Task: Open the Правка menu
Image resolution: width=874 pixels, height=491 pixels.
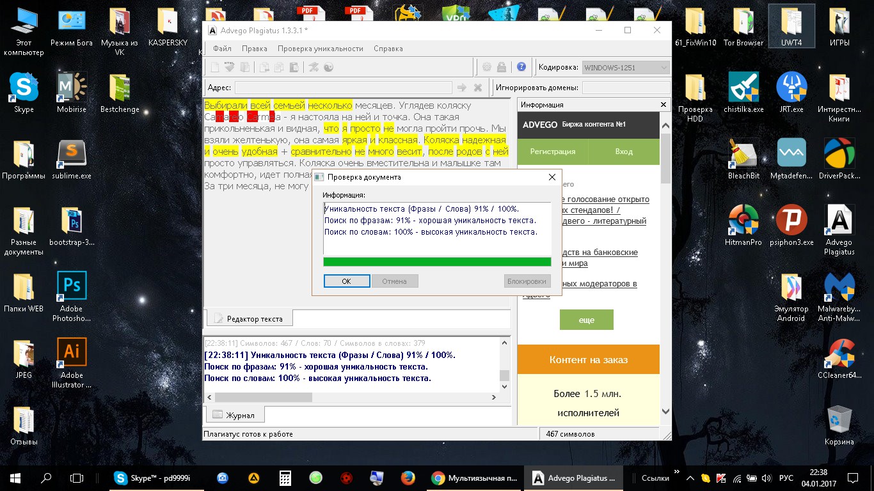Action: 255,49
